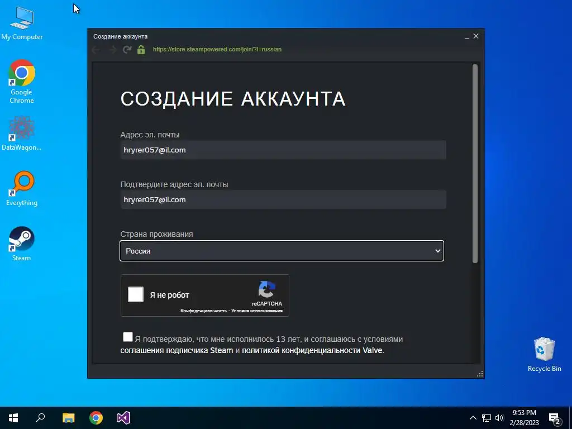Open File Explorer from taskbar
Viewport: 572px width, 429px height.
(68, 418)
